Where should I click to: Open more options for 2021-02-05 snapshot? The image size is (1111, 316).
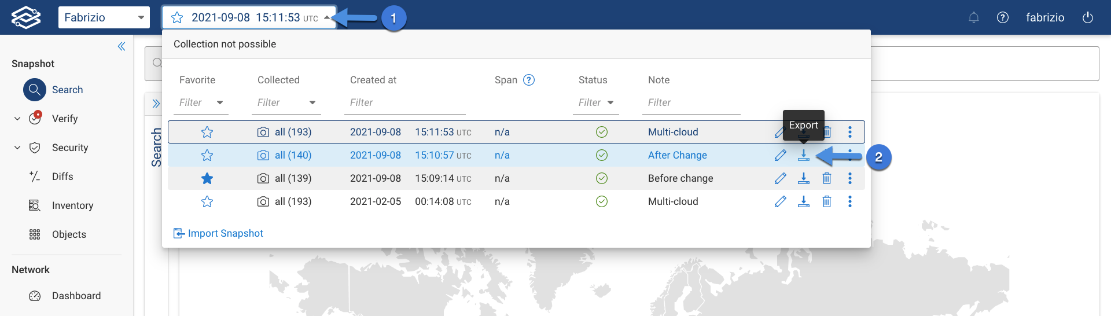tap(850, 201)
